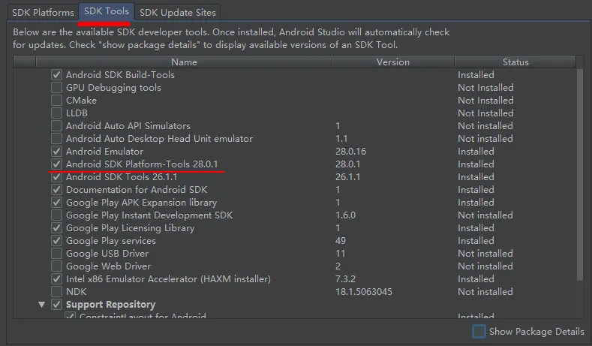Check Android Auto API Simulators checkbox
Image resolution: width=592 pixels, height=346 pixels.
pos(56,126)
